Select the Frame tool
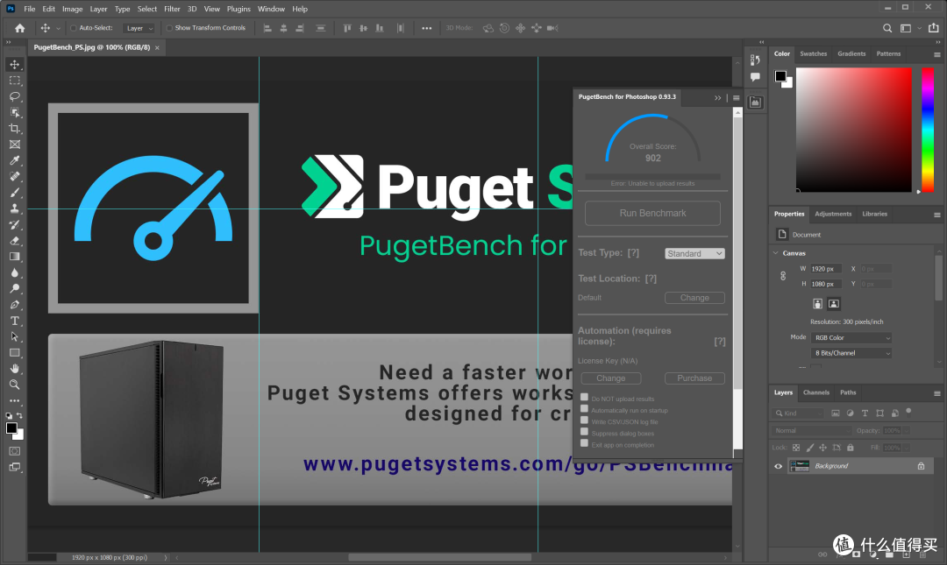Viewport: 947px width, 565px height. 15,145
